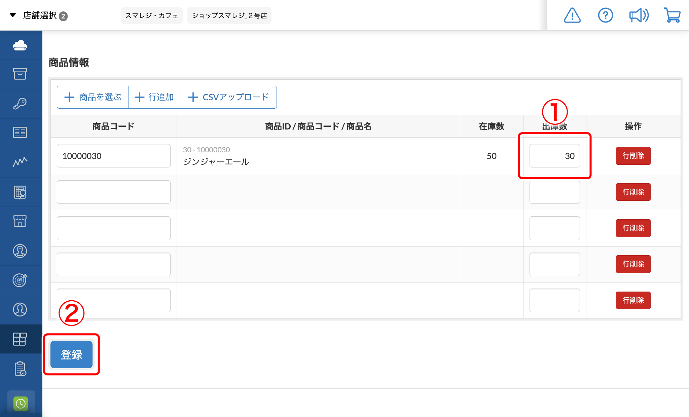Click the 在庫数 value 50
This screenshot has width=689, height=417.
point(492,156)
